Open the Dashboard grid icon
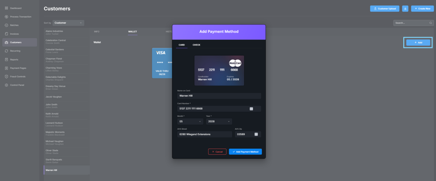Screen dimensions: 436x181 click(x=7, y=8)
